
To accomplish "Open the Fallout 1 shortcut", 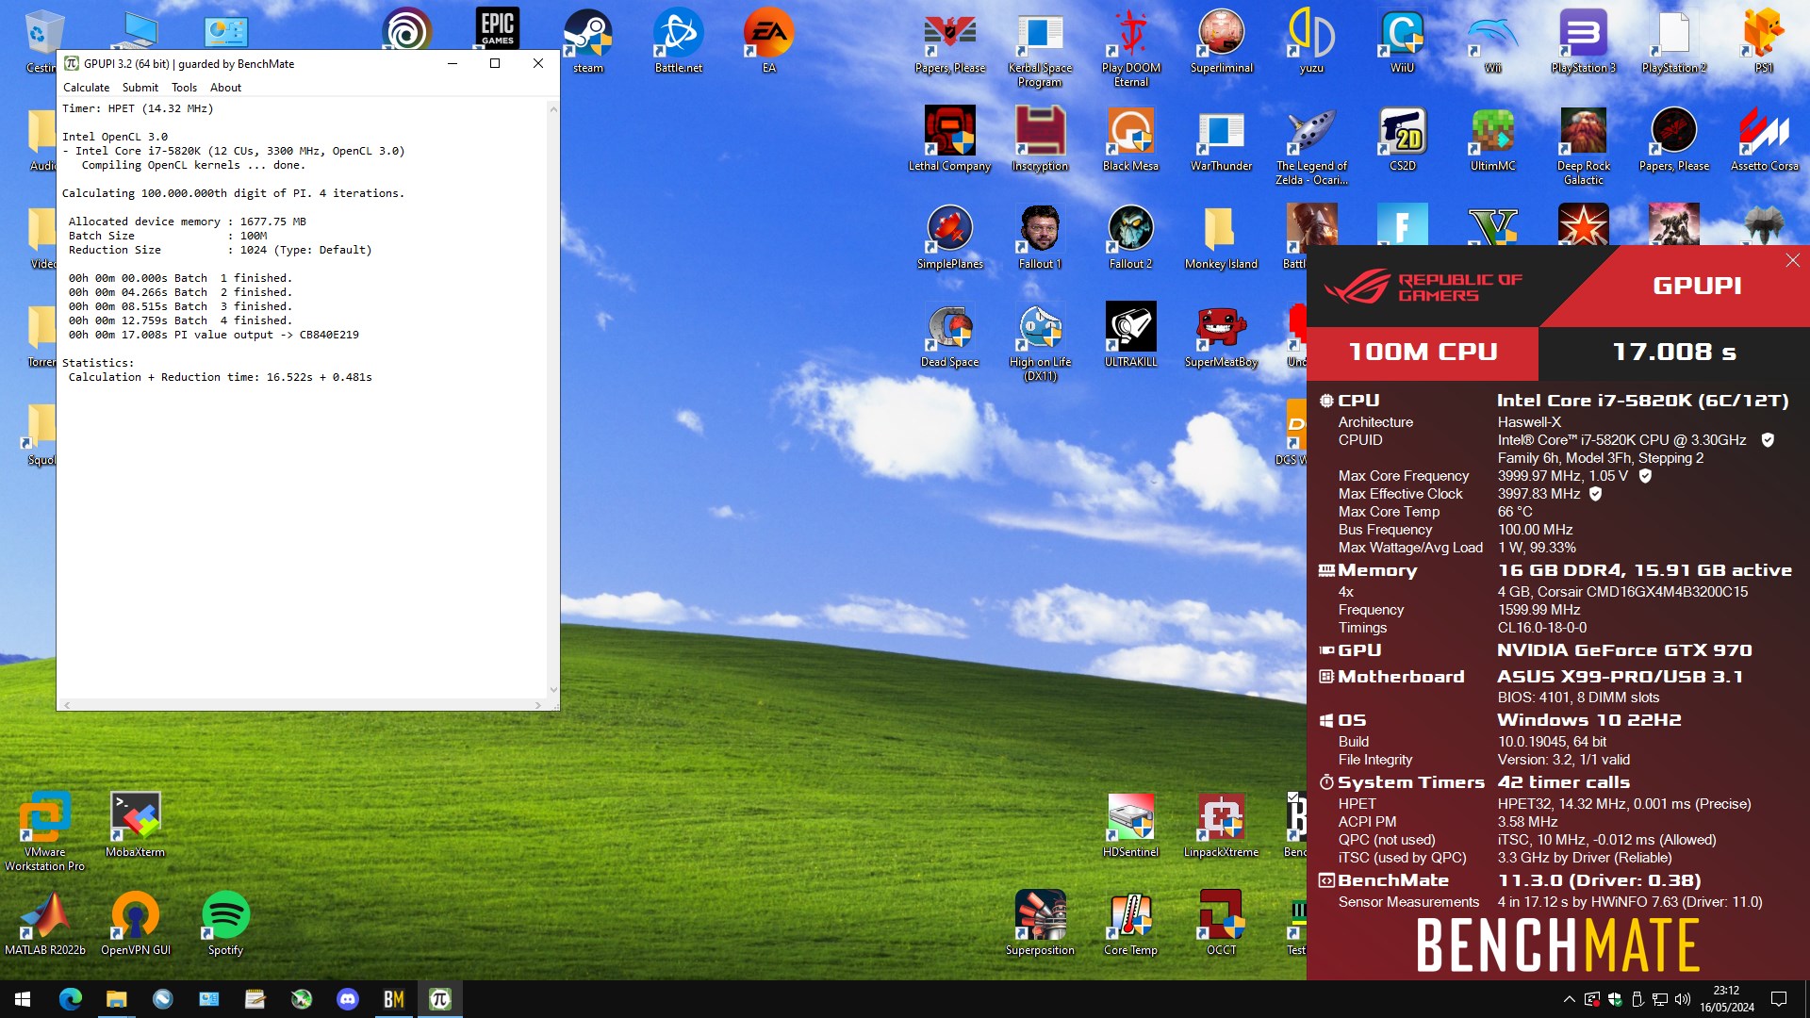I will pos(1040,238).
